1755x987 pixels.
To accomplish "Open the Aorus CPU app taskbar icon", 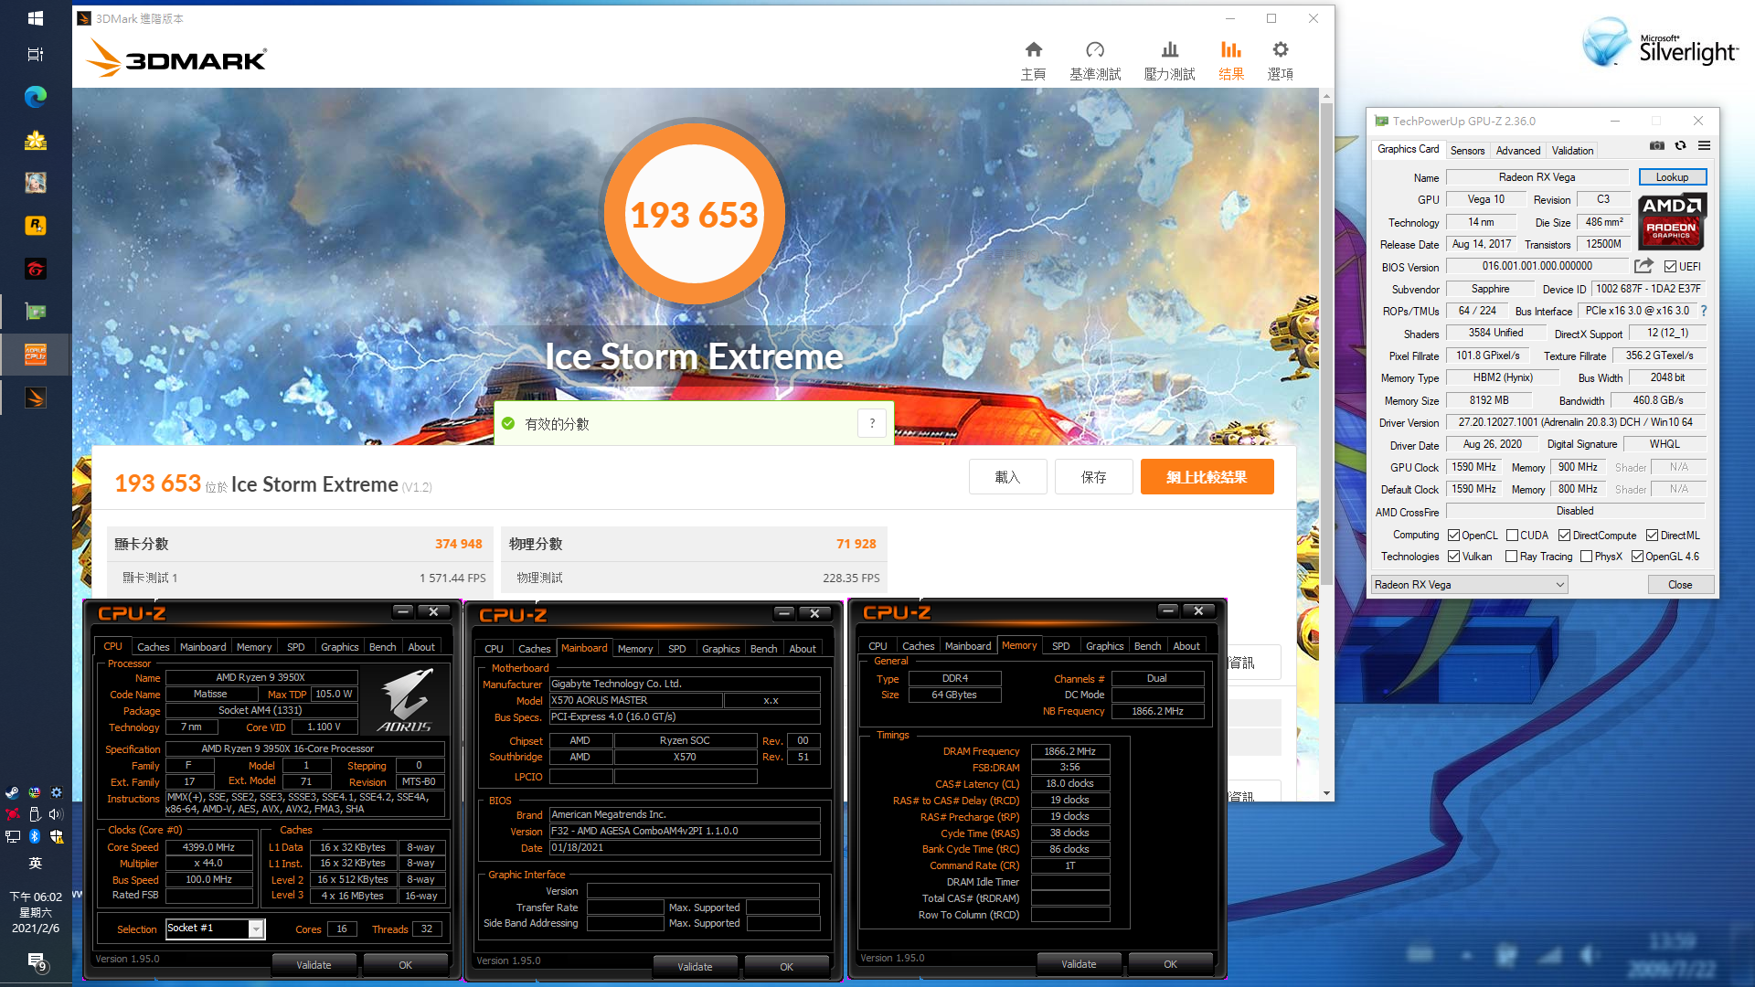I will coord(36,355).
